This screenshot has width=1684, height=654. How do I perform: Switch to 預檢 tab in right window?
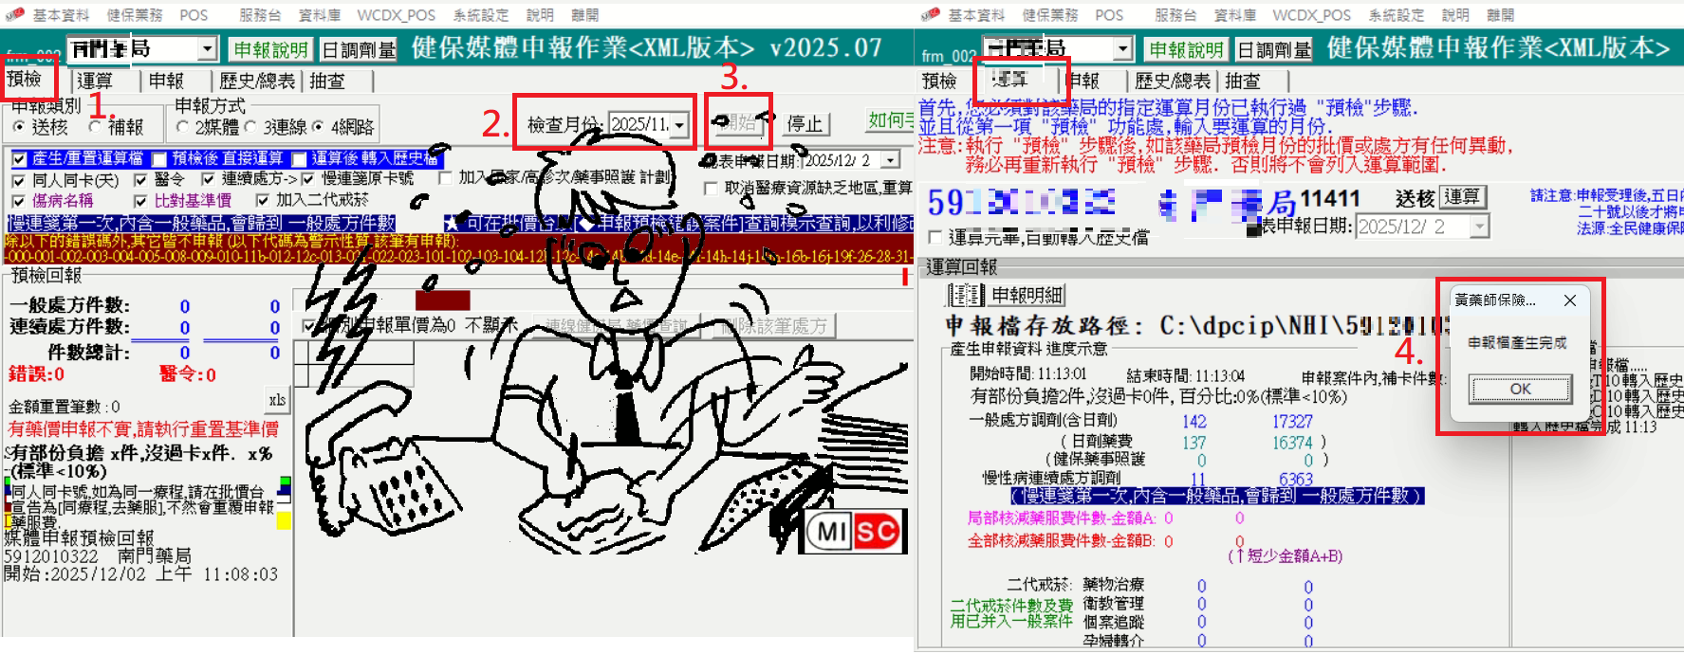tap(939, 81)
